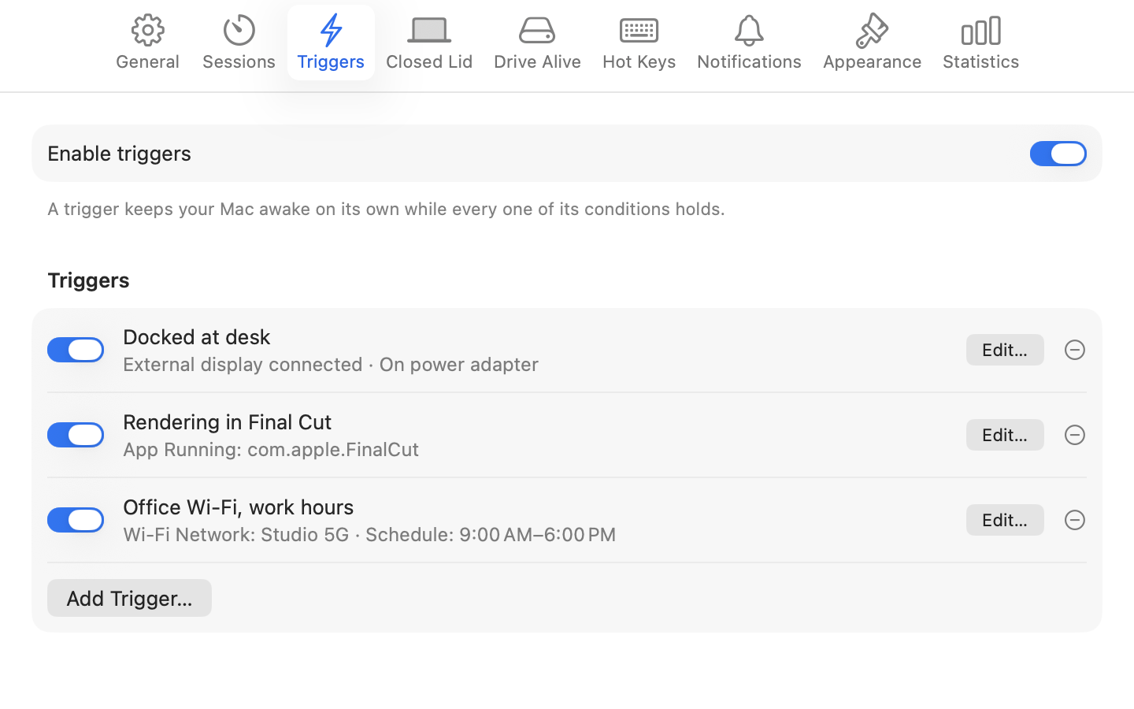This screenshot has height=709, width=1134.
Task: Click the Add Trigger button
Action: [x=129, y=598]
